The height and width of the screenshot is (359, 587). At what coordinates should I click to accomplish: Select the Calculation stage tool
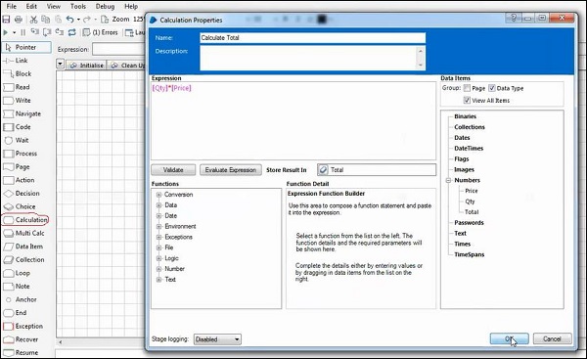click(25, 220)
